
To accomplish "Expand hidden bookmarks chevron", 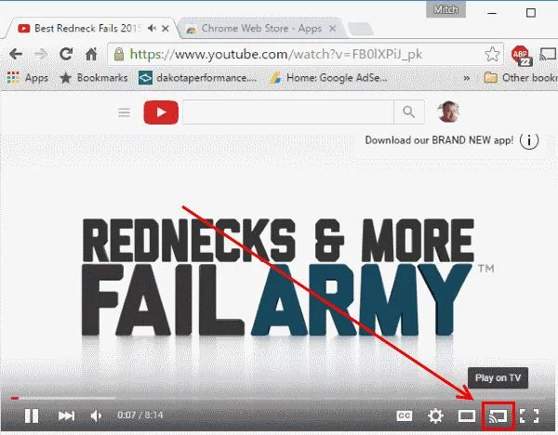I will 467,78.
